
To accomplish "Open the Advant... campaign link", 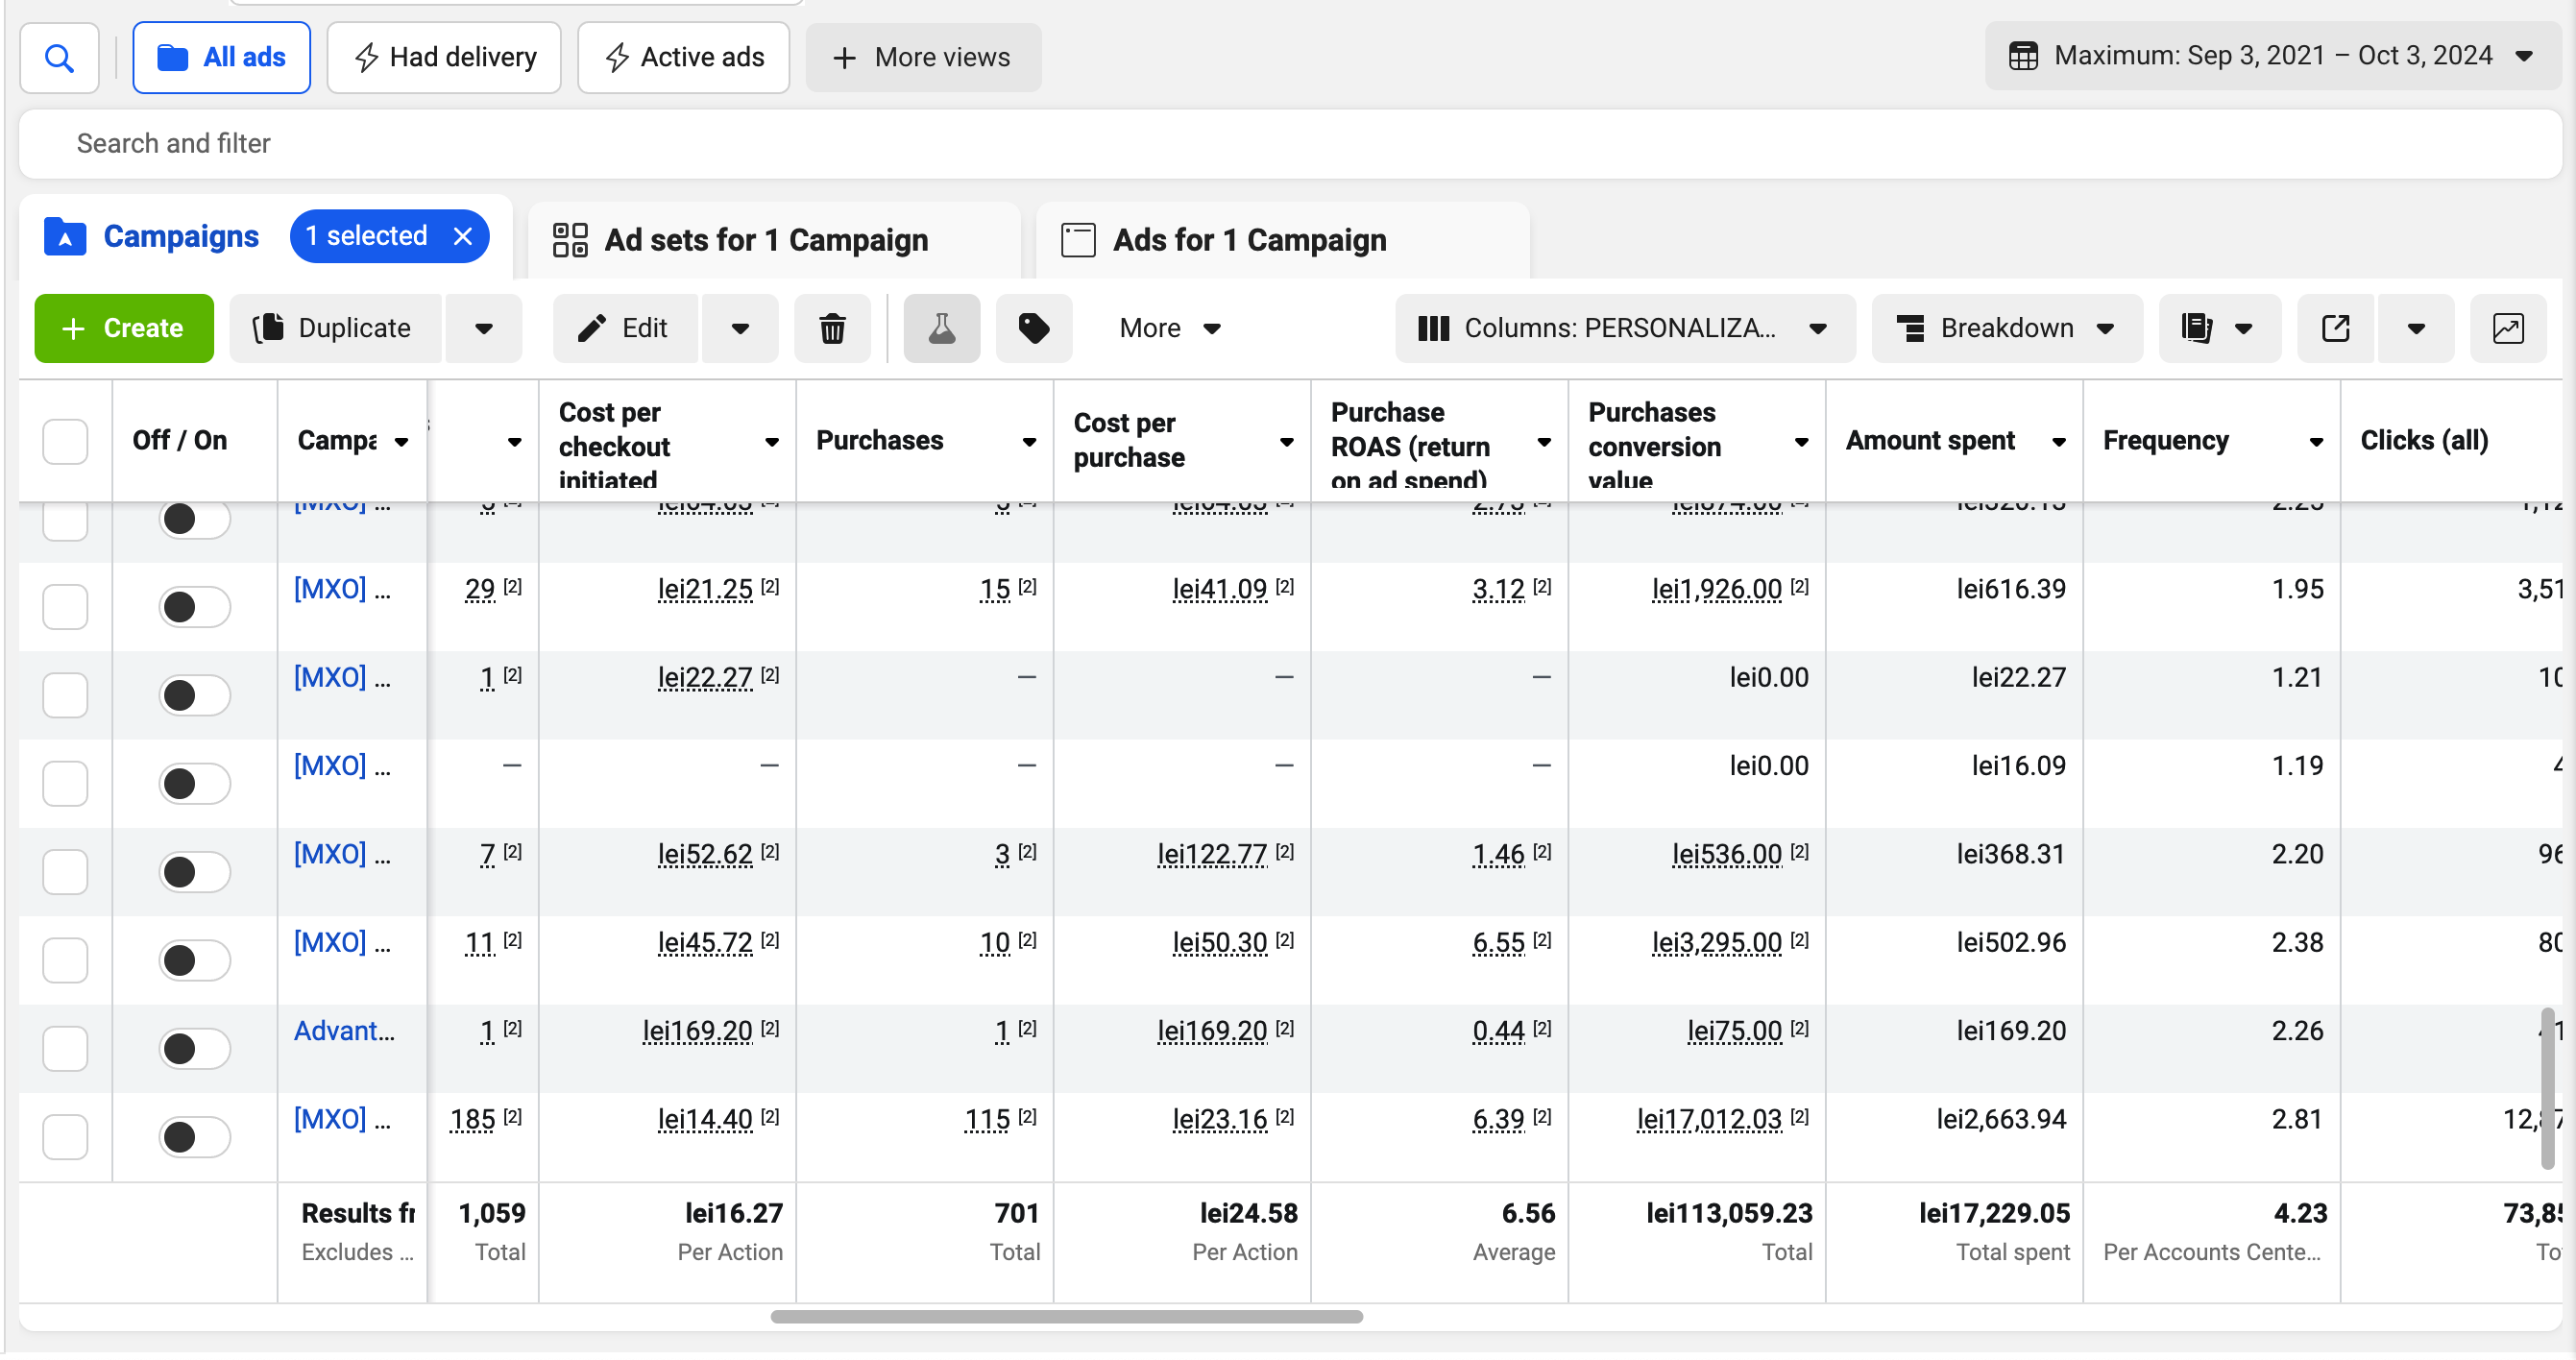I will [344, 1030].
